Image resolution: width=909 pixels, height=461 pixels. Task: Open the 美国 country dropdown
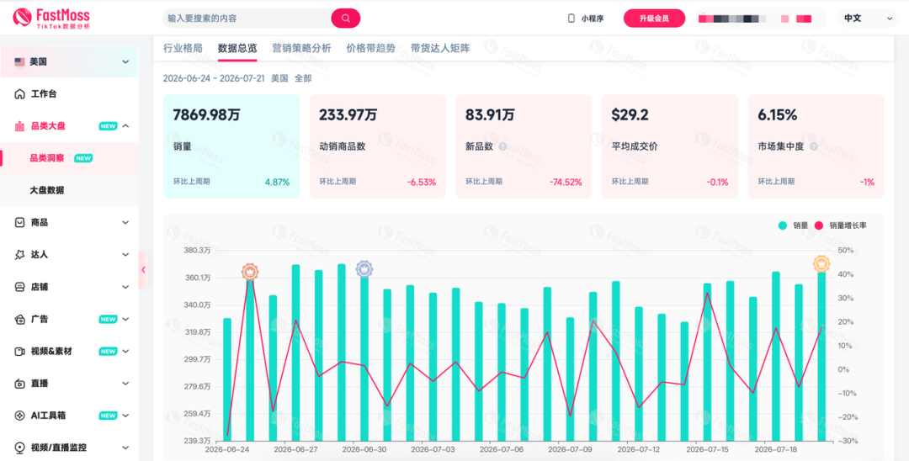[x=70, y=62]
